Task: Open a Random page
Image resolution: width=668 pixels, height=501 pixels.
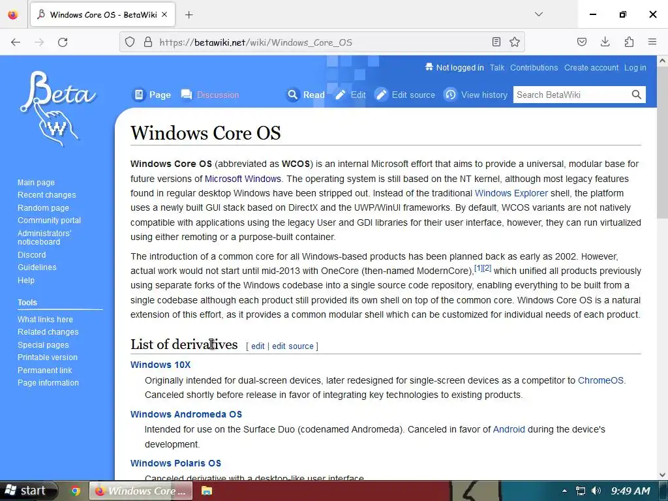Action: [43, 208]
